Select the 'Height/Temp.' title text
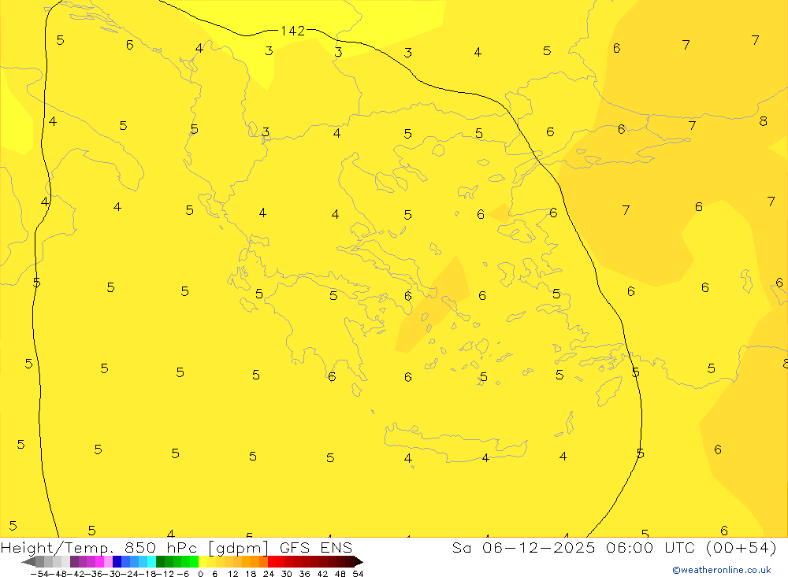This screenshot has height=577, width=788. [57, 548]
